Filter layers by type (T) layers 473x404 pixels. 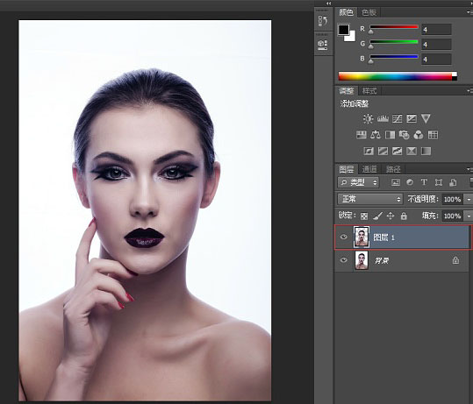pos(424,182)
